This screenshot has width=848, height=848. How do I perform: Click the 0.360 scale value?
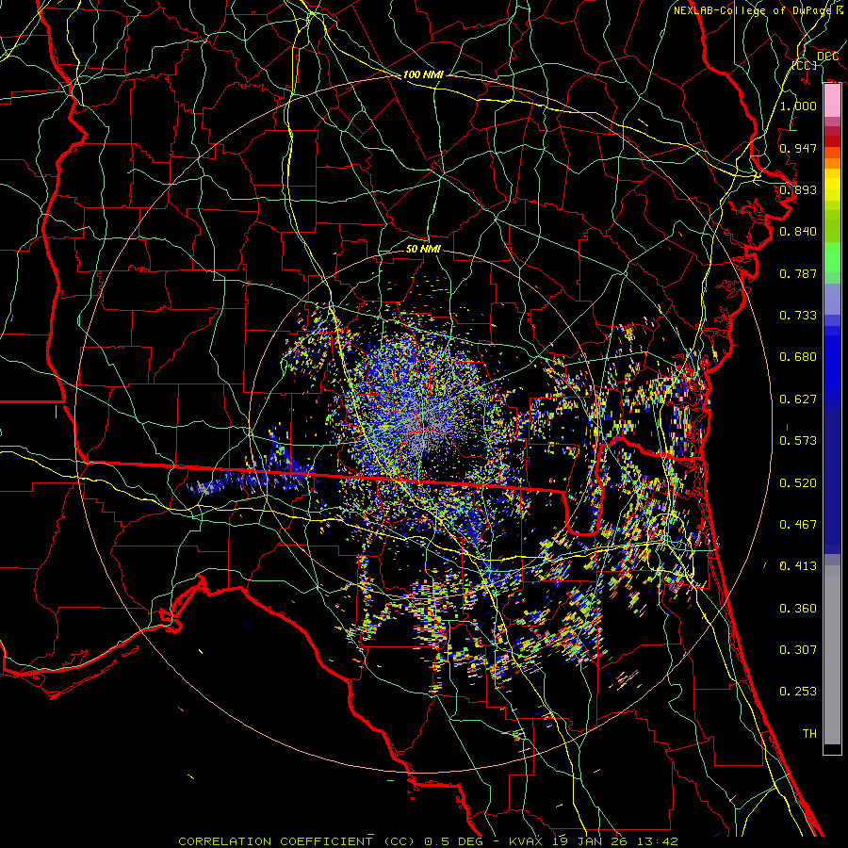point(798,609)
